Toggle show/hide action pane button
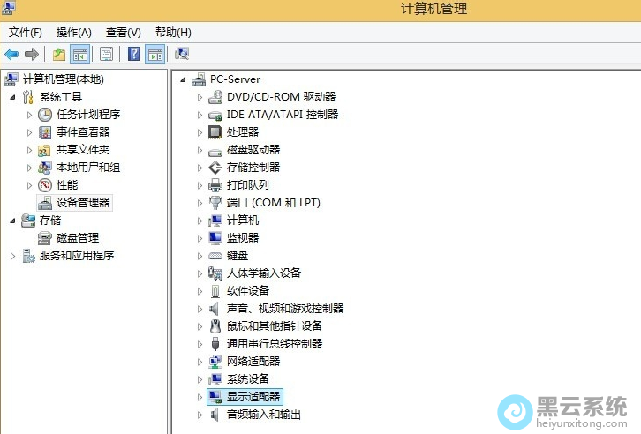Viewport: 641px width, 434px height. [155, 54]
